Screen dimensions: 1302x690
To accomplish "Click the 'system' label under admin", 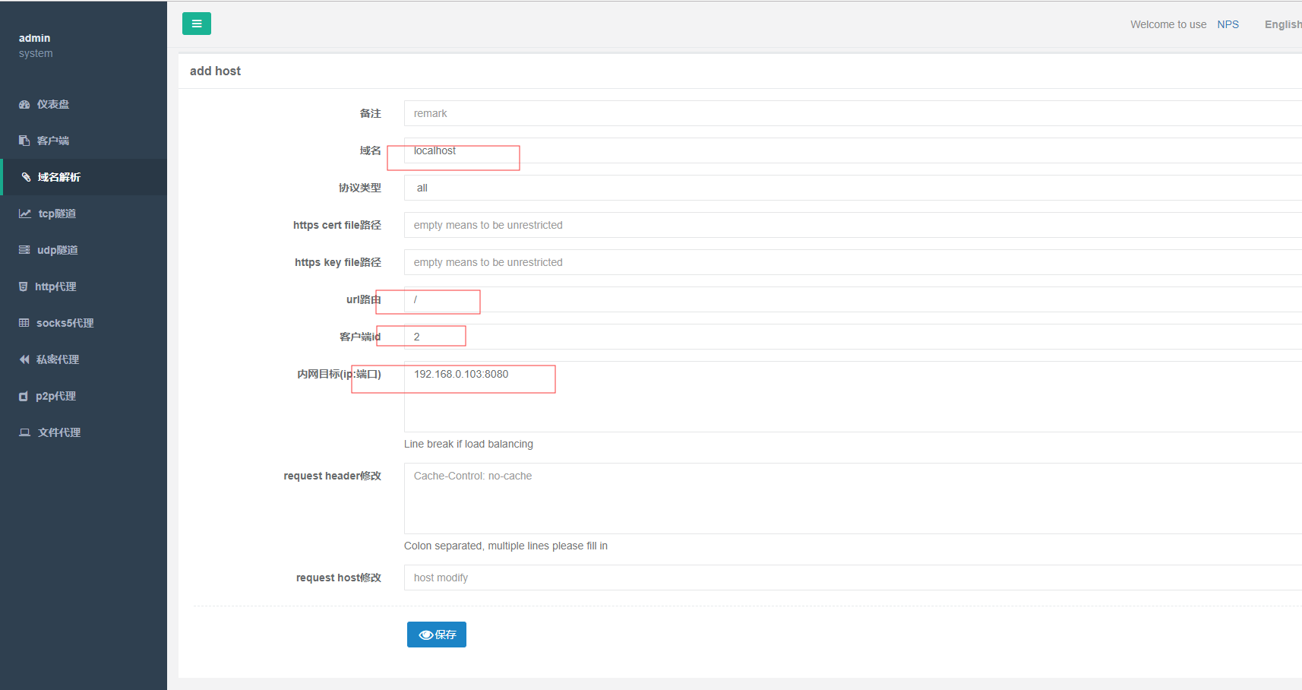I will [x=36, y=53].
